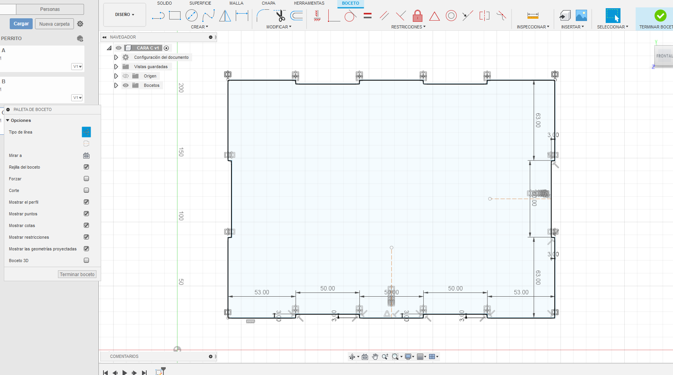Apply the lock Fix constraint

click(417, 16)
